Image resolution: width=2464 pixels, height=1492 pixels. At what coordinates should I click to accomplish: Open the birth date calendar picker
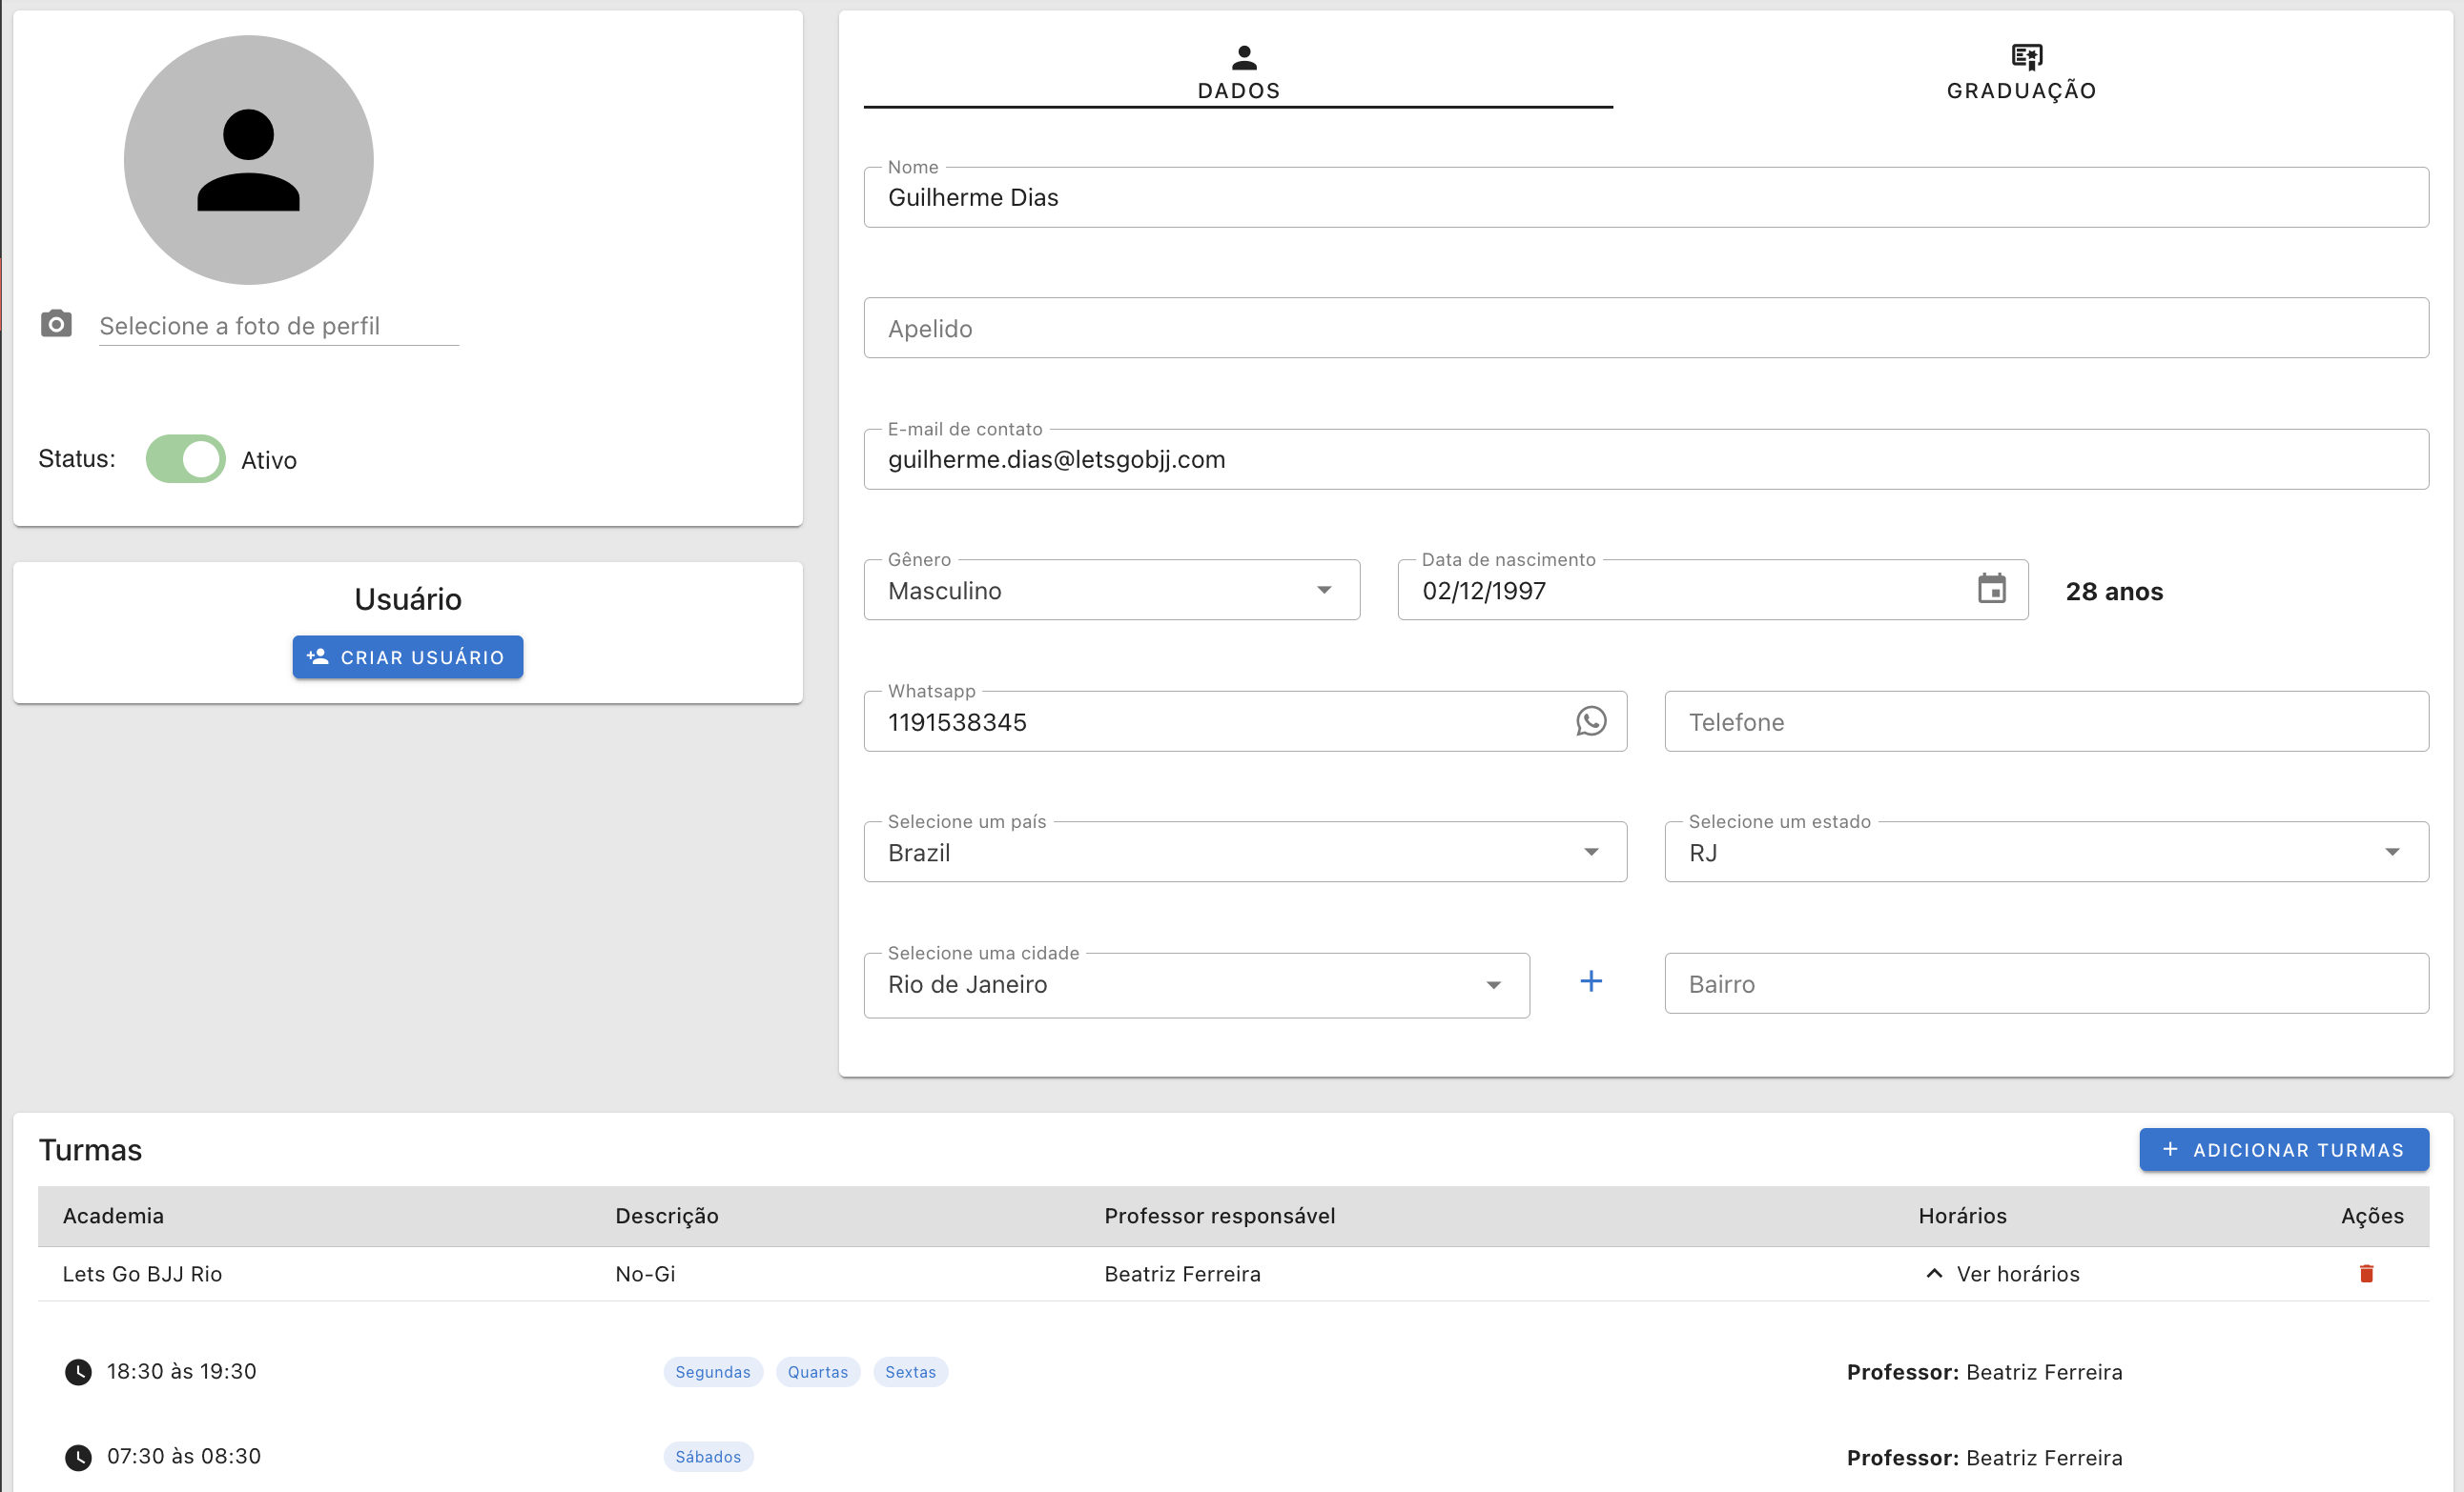(x=1991, y=590)
